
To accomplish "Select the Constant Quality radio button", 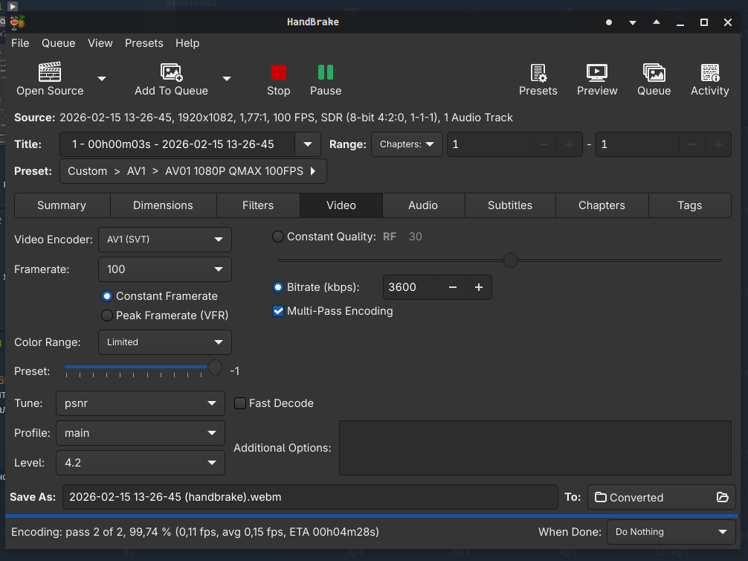I will (x=278, y=237).
